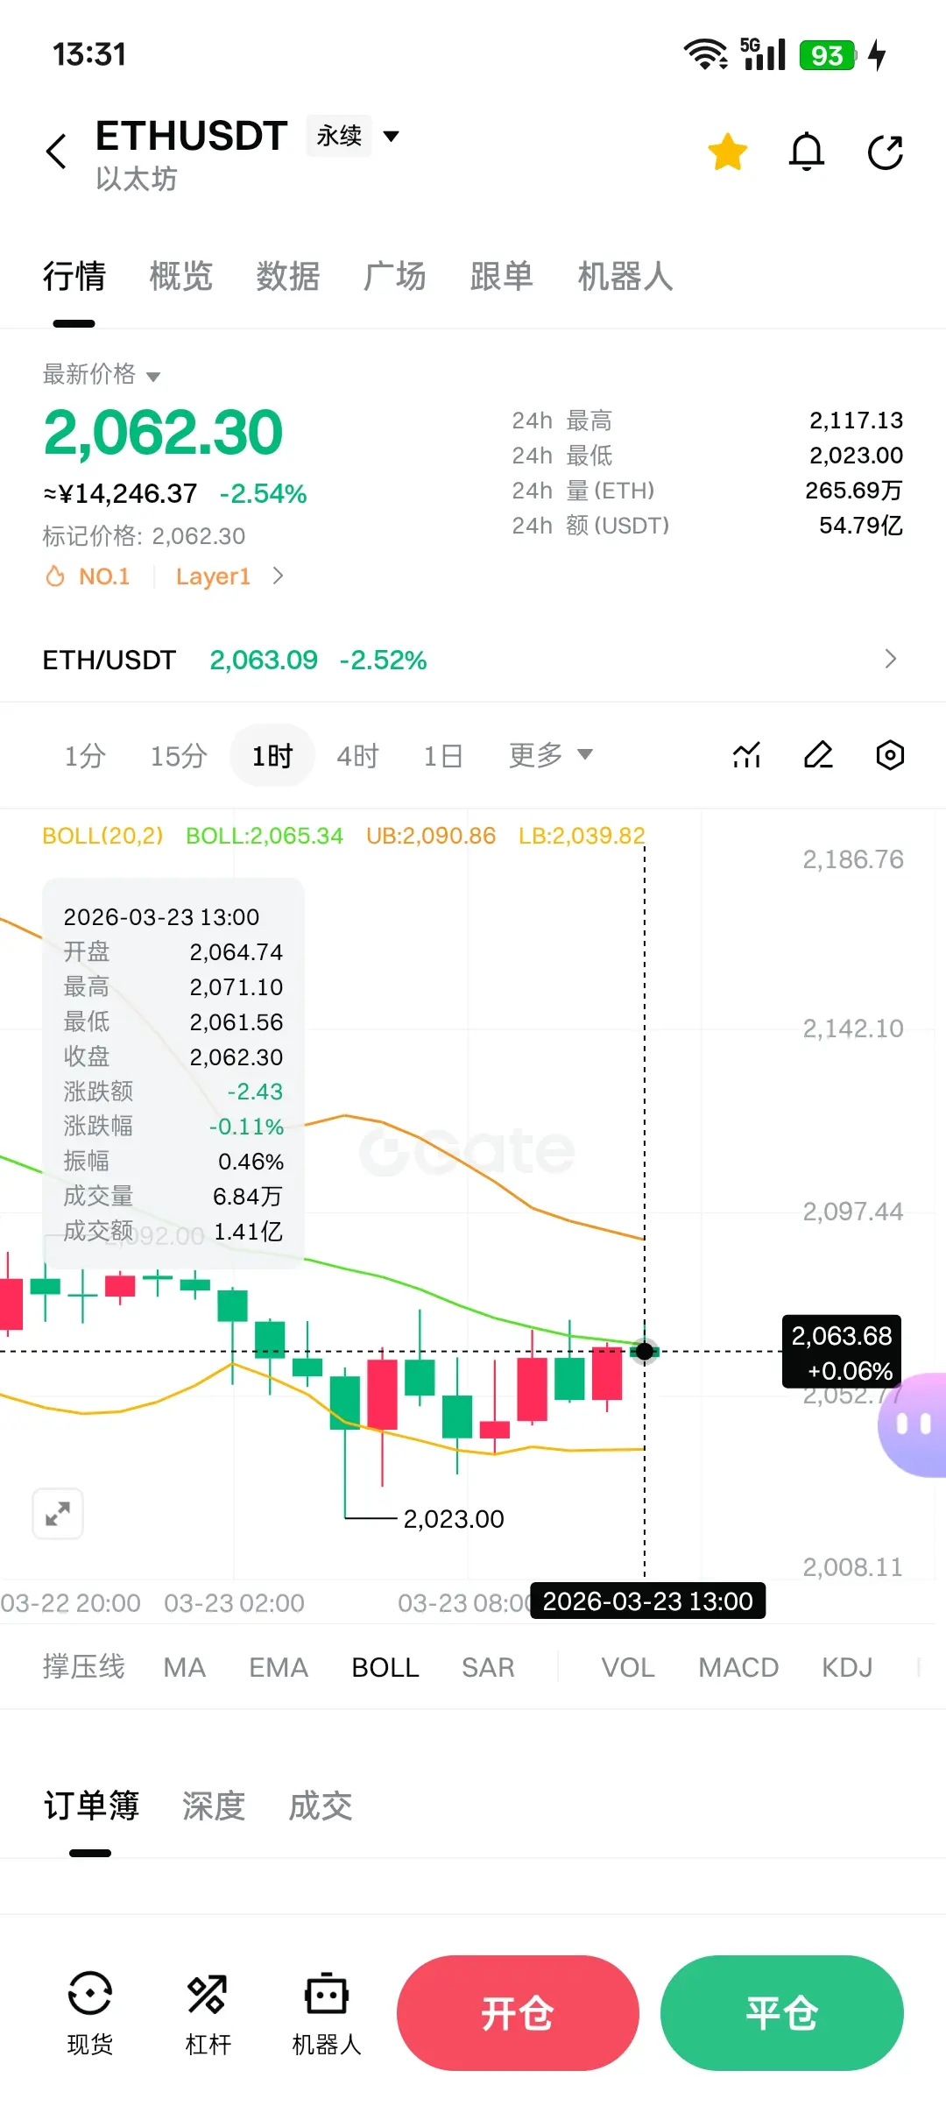946x2113 pixels.
Task: Expand the 最新价格 price type dropdown
Action: tap(102, 375)
